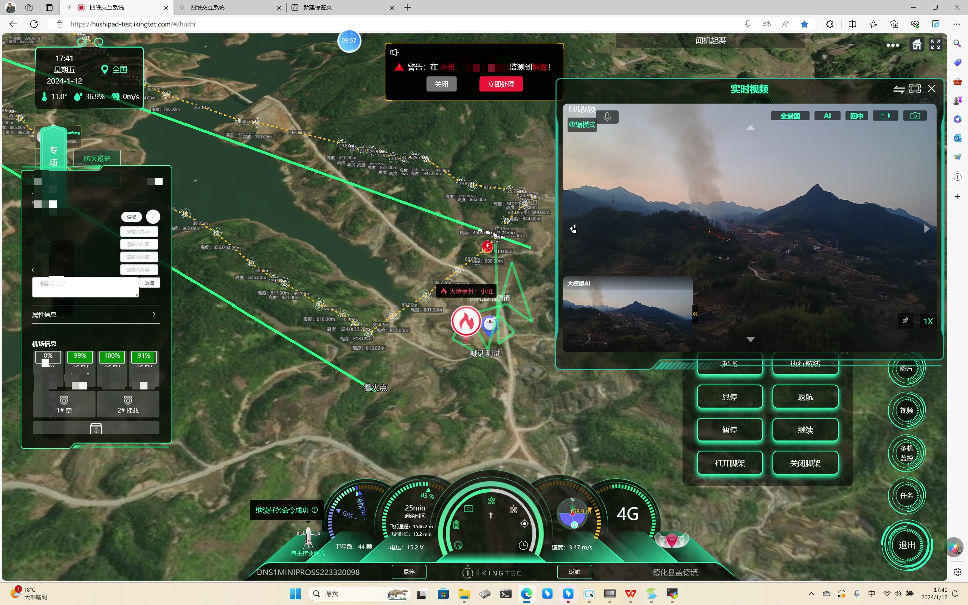Click the battery icon in center dashboard gauge
The height and width of the screenshot is (605, 968).
coord(456,524)
